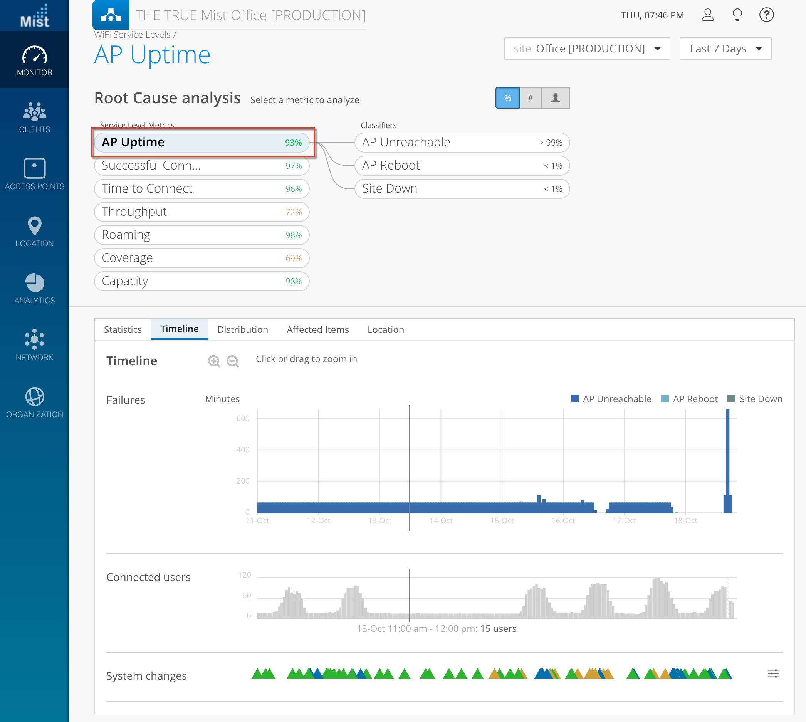Open system changes filter settings icon
This screenshot has width=806, height=722.
[773, 673]
